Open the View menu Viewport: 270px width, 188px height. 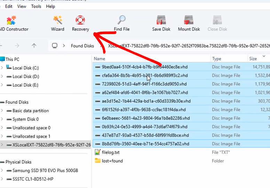click(22, 6)
